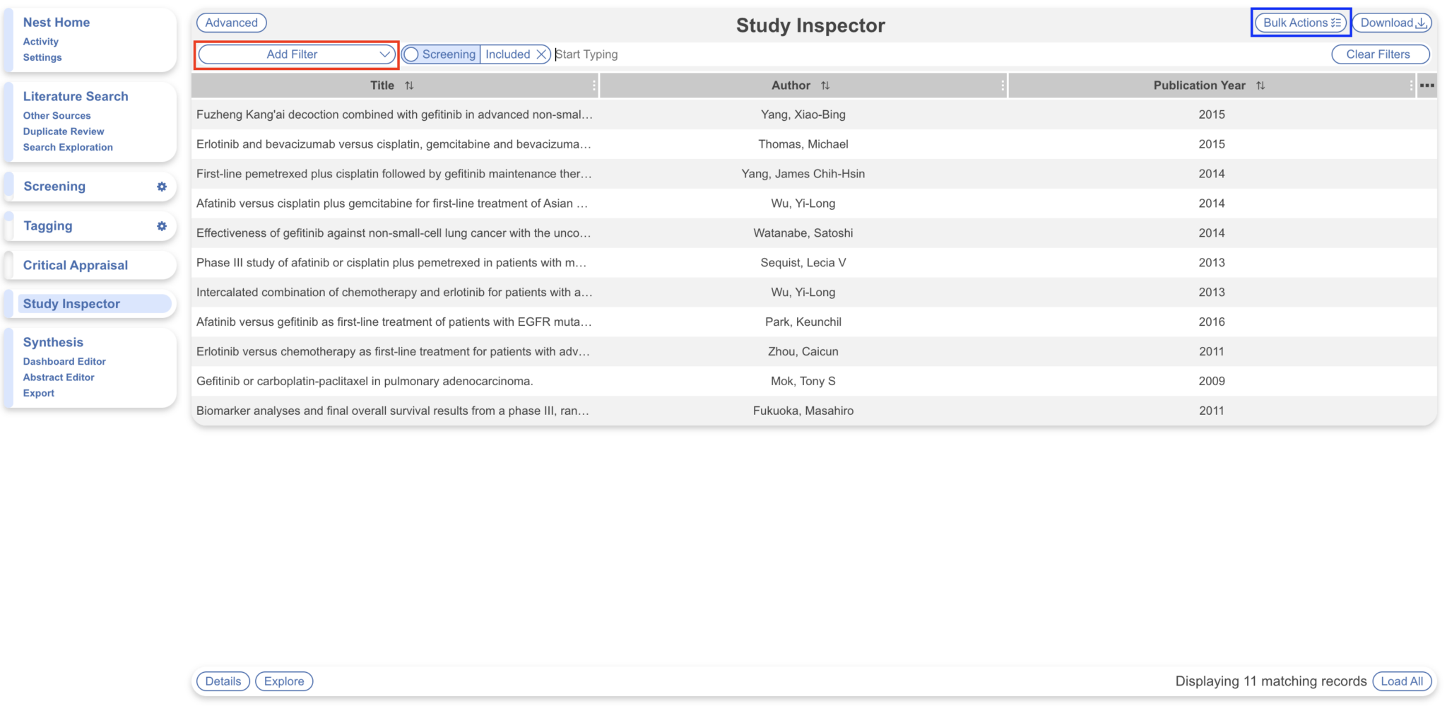Navigate to Dashboard Editor

64,361
